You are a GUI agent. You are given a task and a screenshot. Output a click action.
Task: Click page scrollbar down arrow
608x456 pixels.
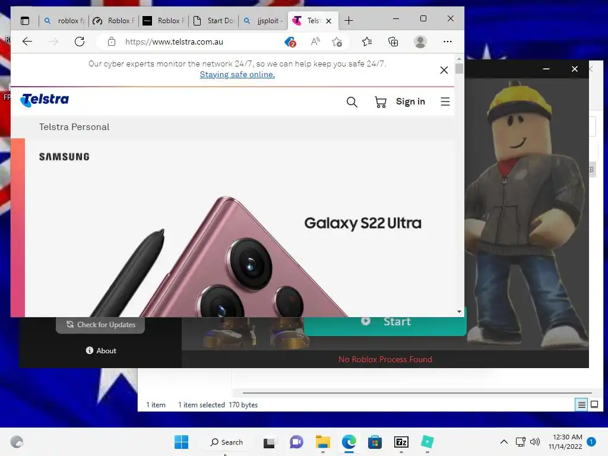point(459,312)
